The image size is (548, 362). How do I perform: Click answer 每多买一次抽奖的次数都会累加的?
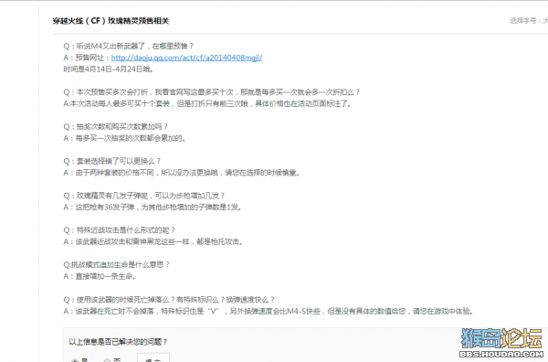click(124, 139)
